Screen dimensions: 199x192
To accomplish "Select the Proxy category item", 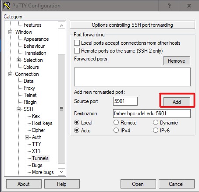I will click(29, 88).
